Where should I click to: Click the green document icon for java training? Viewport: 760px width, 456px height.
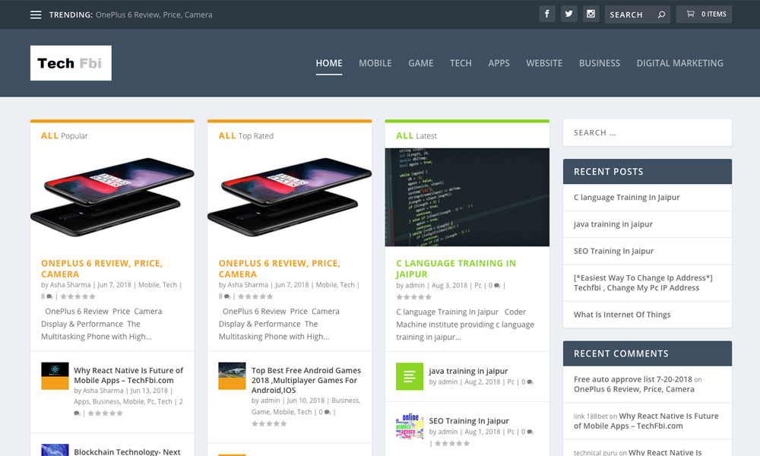[x=409, y=376]
